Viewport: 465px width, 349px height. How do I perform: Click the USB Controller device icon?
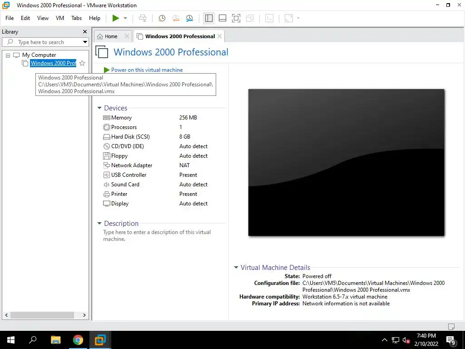(106, 175)
